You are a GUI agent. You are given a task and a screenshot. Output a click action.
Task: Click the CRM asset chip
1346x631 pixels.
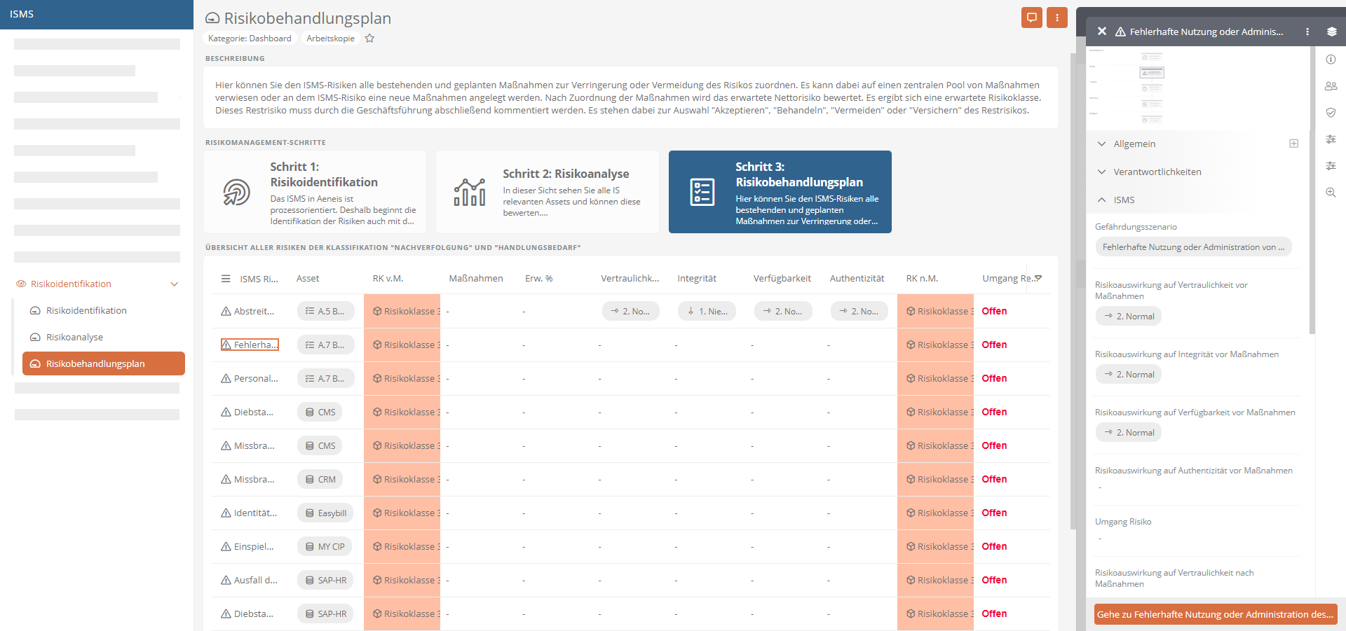click(x=320, y=479)
